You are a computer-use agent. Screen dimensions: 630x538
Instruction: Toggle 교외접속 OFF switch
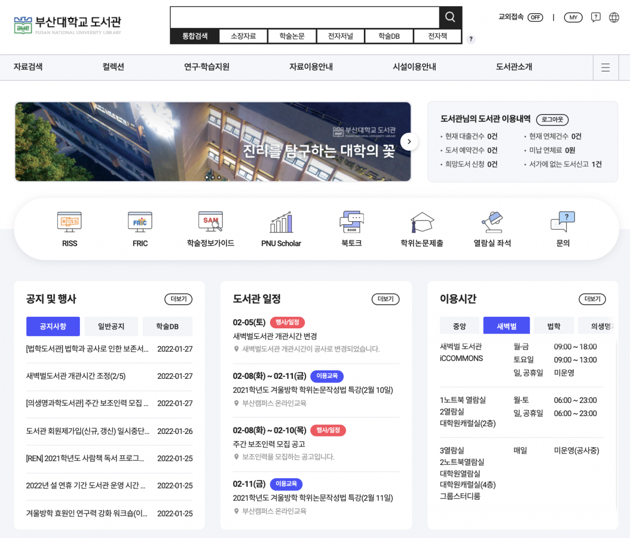[535, 17]
